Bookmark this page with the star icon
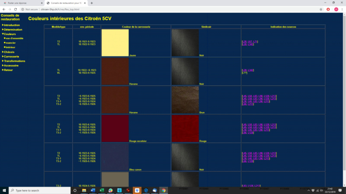 321,9
